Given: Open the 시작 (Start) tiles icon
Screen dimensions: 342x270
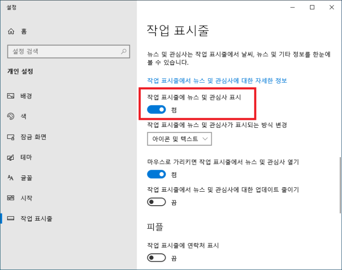Looking at the screenshot, I should [x=11, y=198].
